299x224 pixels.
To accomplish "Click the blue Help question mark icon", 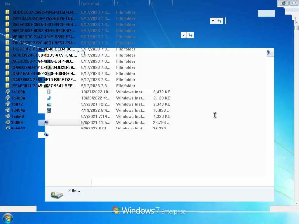I will click(x=268, y=52).
